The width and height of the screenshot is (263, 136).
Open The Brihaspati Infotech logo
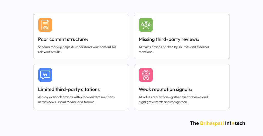[x=218, y=123]
